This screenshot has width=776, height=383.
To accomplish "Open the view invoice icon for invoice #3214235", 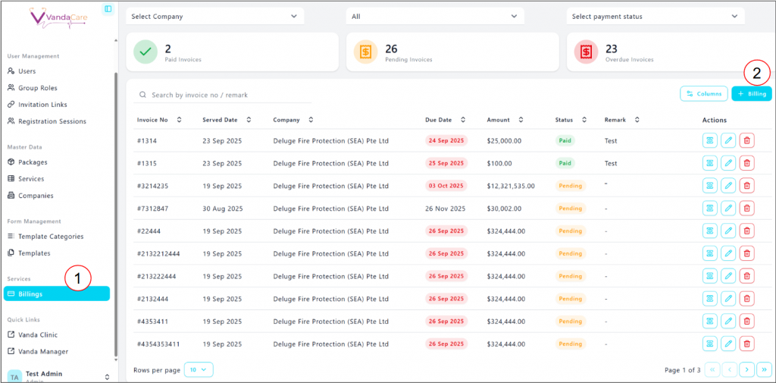I will (710, 186).
